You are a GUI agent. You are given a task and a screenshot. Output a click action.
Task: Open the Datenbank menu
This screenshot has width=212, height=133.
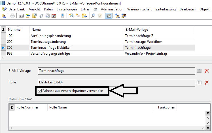tap(16, 9)
